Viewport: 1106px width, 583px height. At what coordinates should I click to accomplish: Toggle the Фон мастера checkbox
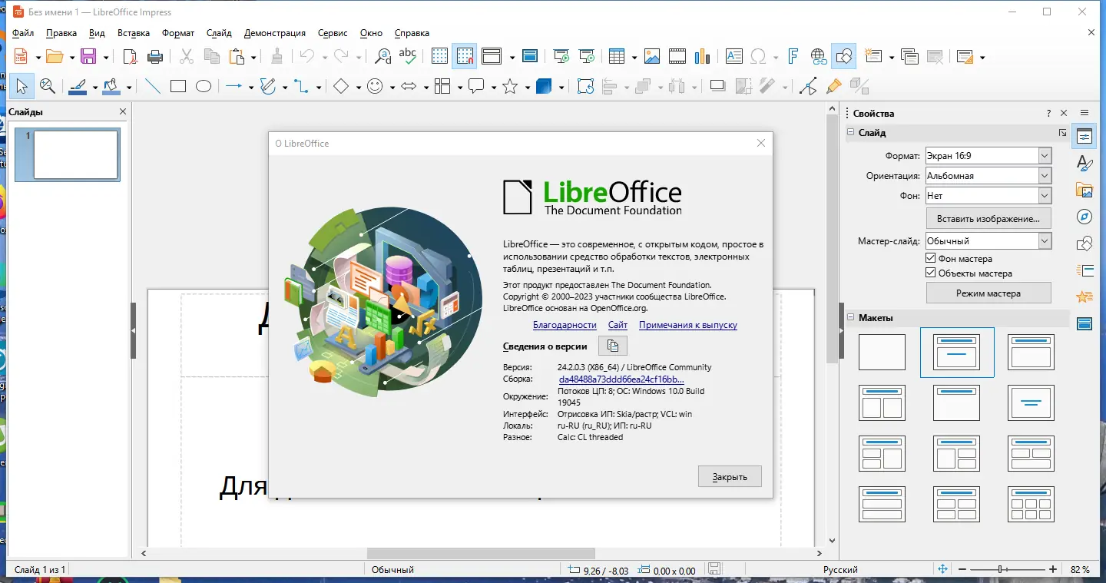[931, 259]
